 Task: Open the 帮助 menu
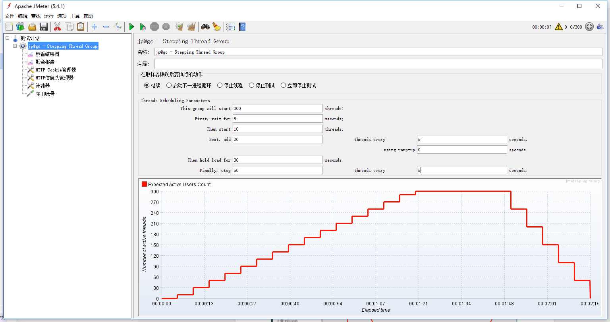(88, 16)
